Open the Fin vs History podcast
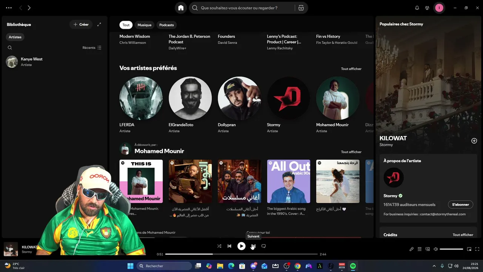 tap(328, 36)
